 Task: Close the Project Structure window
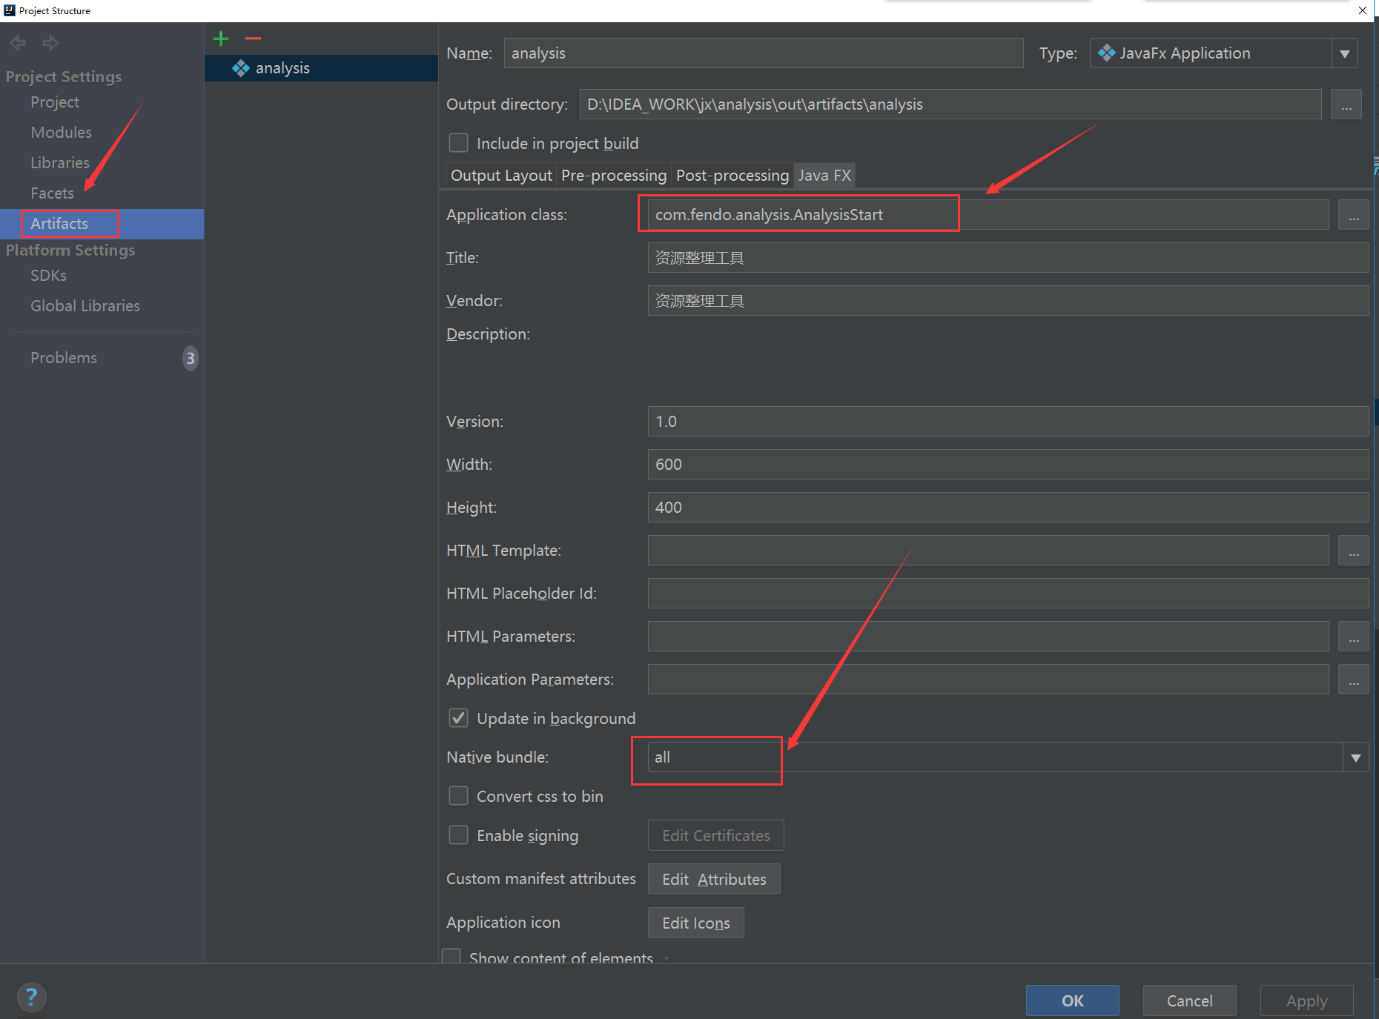pyautogui.click(x=1363, y=10)
